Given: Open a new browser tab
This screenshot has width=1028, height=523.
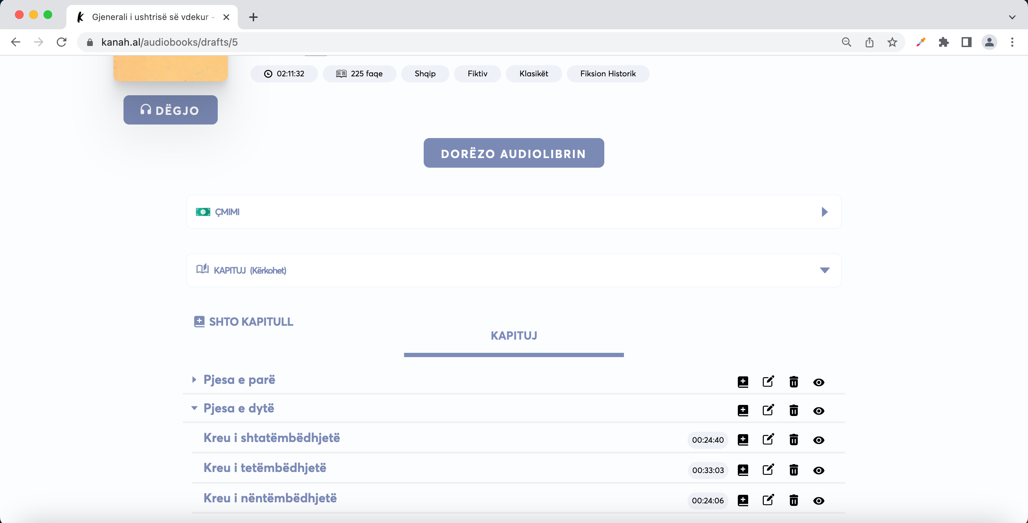Looking at the screenshot, I should point(253,17).
